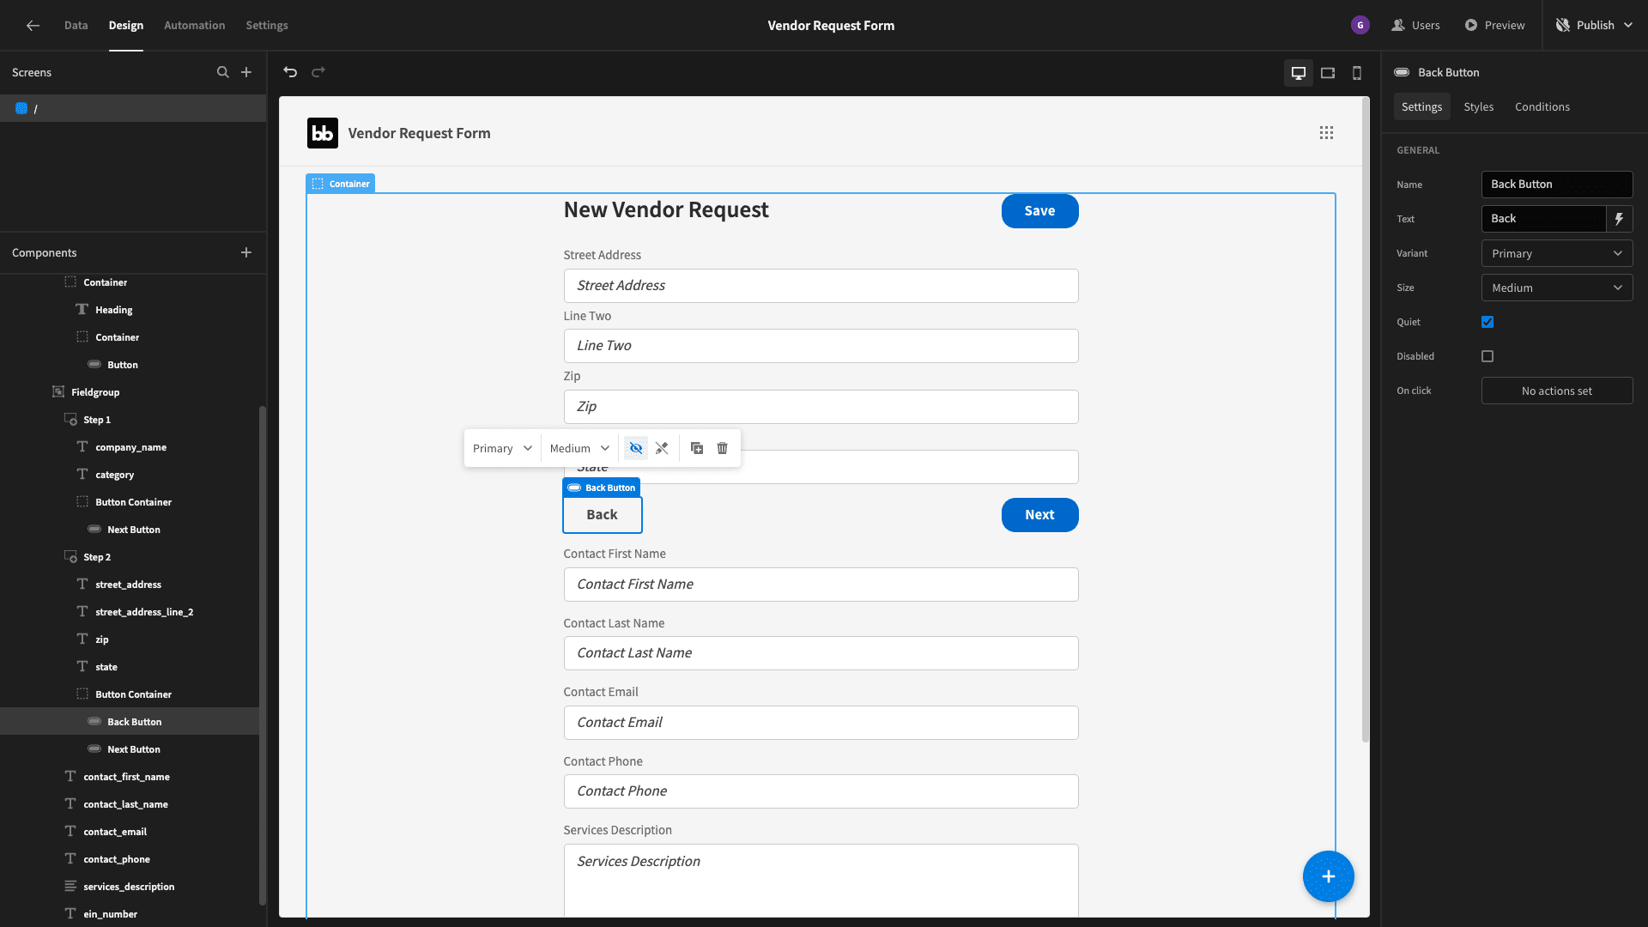This screenshot has height=927, width=1648.
Task: Switch to tablet preview mode
Action: coord(1328,73)
